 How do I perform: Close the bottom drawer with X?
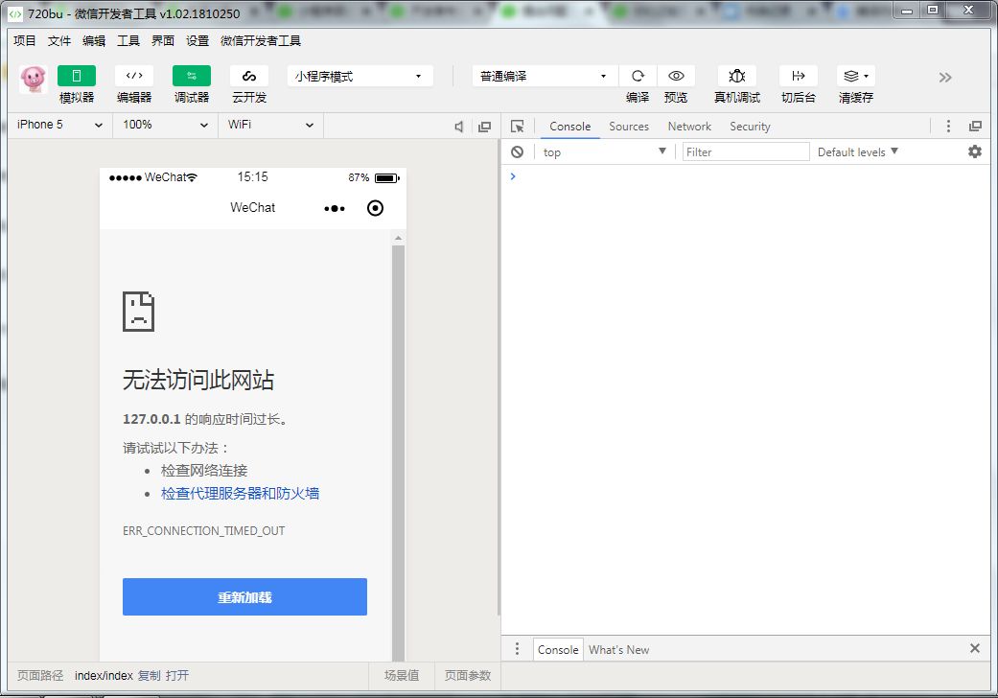coord(974,648)
